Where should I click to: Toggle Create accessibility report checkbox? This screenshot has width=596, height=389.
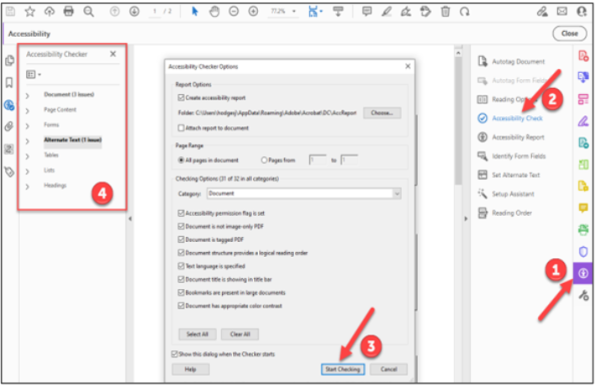tap(180, 97)
